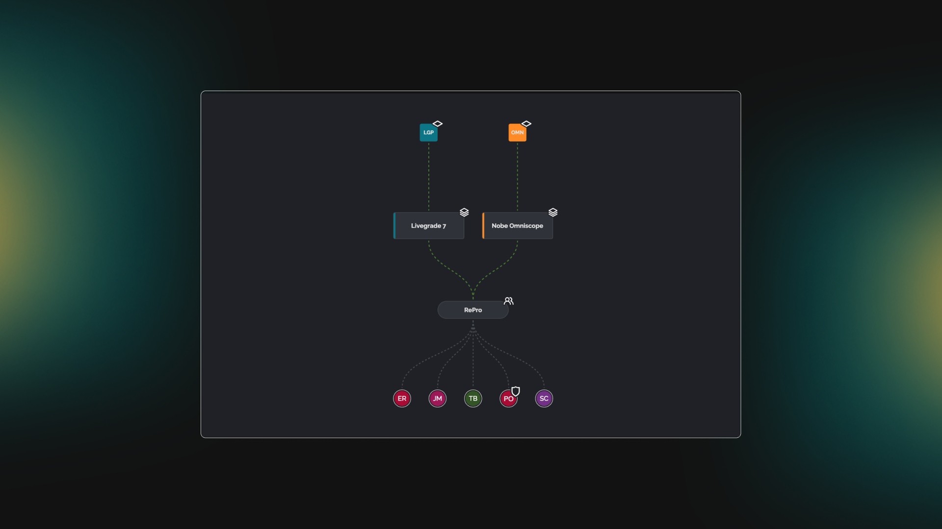The image size is (942, 529).
Task: Click the diamond badge above LGP
Action: pos(438,124)
